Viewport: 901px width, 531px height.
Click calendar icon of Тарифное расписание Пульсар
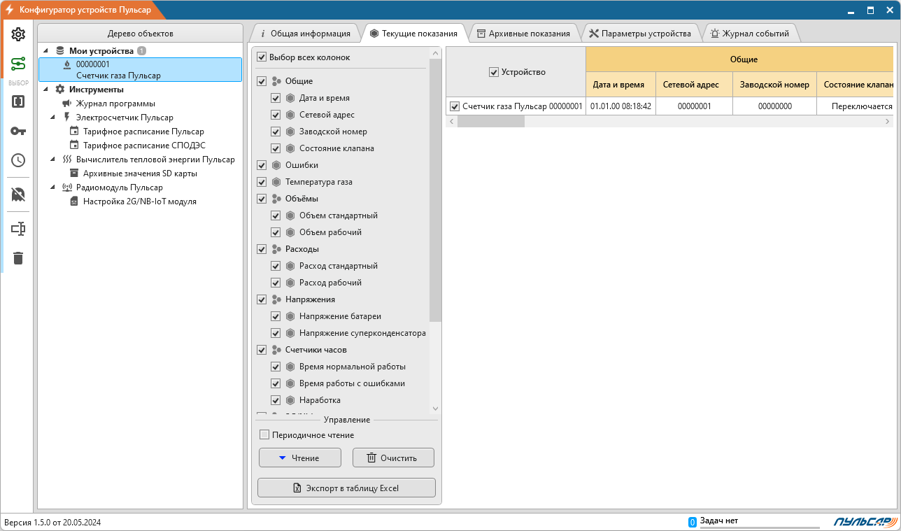pyautogui.click(x=74, y=132)
